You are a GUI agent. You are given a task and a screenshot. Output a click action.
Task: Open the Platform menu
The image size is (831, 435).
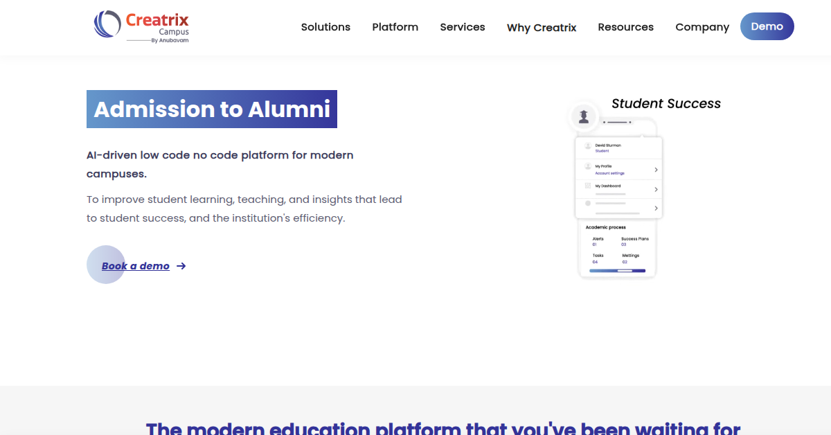[395, 27]
